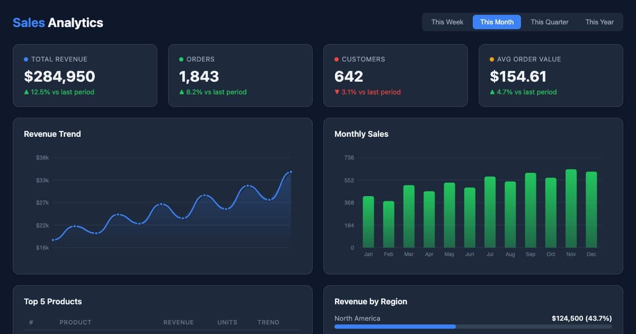Click the 3.1% vs last period decrease
The height and width of the screenshot is (334, 636).
(x=367, y=92)
